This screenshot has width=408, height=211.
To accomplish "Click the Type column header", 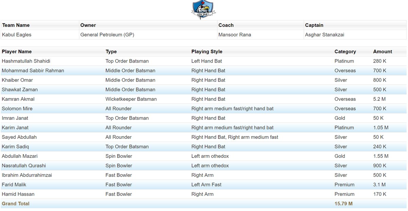I will click(x=111, y=51).
